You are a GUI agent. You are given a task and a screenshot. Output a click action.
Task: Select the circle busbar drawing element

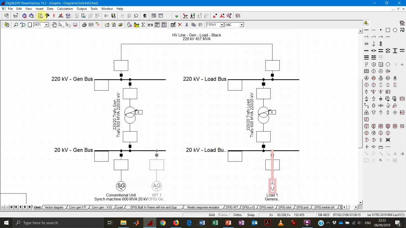395,30
